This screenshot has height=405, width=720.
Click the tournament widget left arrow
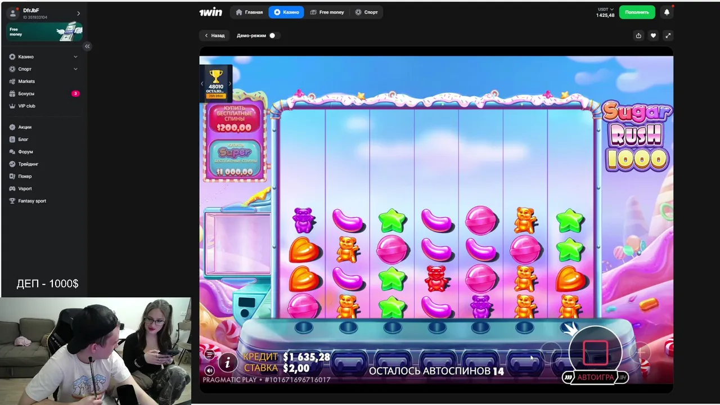pos(202,84)
